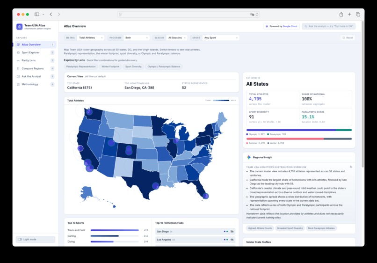The image size is (377, 263).
Task: Click the Florida hub marker on the map
Action: pyautogui.click(x=205, y=196)
